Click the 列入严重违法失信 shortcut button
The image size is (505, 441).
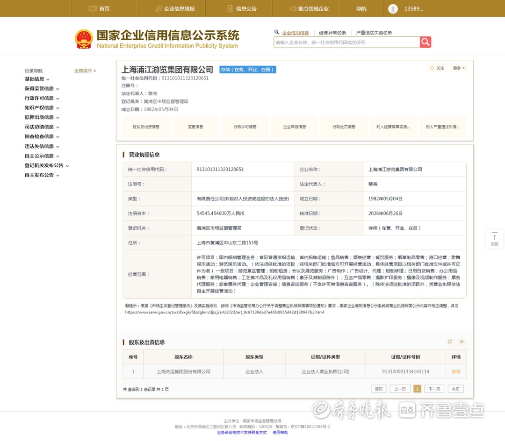[443, 127]
